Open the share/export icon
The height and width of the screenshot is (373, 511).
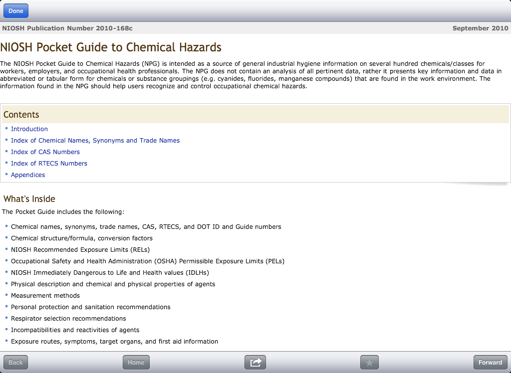tap(255, 363)
